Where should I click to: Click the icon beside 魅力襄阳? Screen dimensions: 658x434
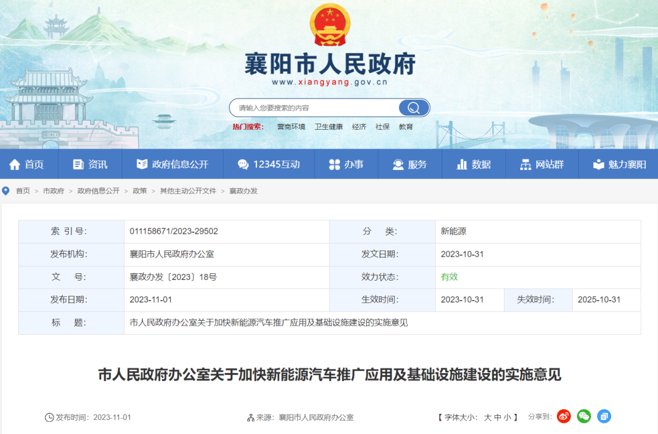[598, 164]
